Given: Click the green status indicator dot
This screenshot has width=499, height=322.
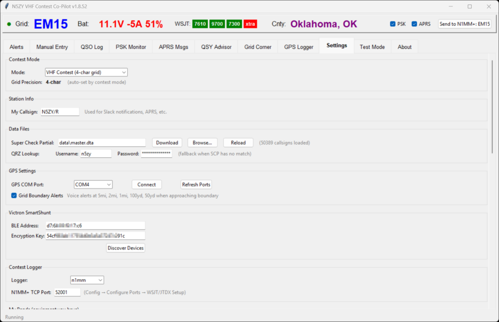Looking at the screenshot, I should [9, 24].
